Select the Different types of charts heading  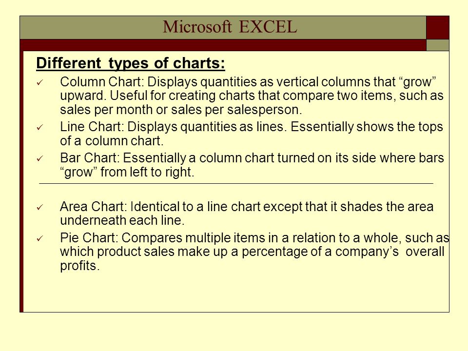click(x=131, y=63)
